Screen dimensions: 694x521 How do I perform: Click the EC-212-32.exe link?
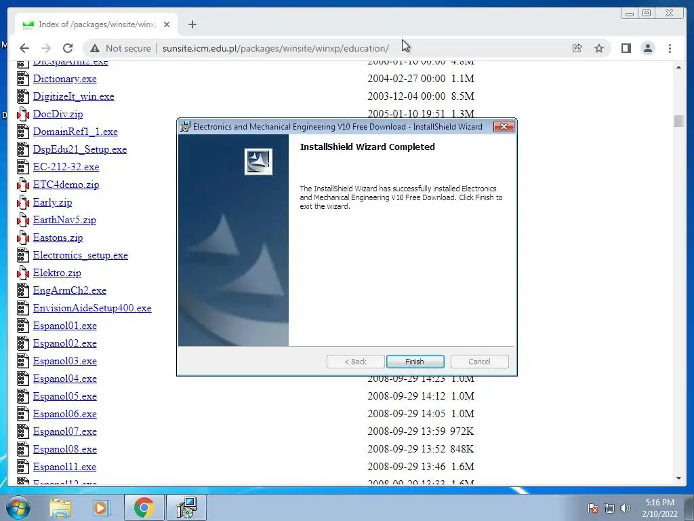click(x=66, y=167)
